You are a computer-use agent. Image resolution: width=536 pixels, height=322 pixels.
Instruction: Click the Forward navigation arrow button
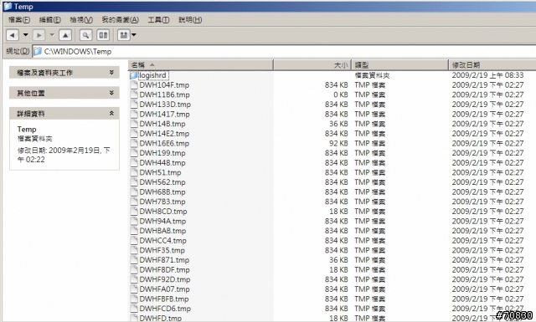click(x=39, y=35)
